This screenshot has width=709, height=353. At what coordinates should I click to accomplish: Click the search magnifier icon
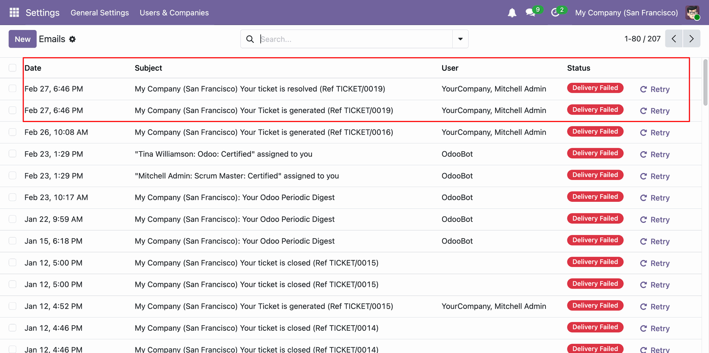tap(250, 39)
